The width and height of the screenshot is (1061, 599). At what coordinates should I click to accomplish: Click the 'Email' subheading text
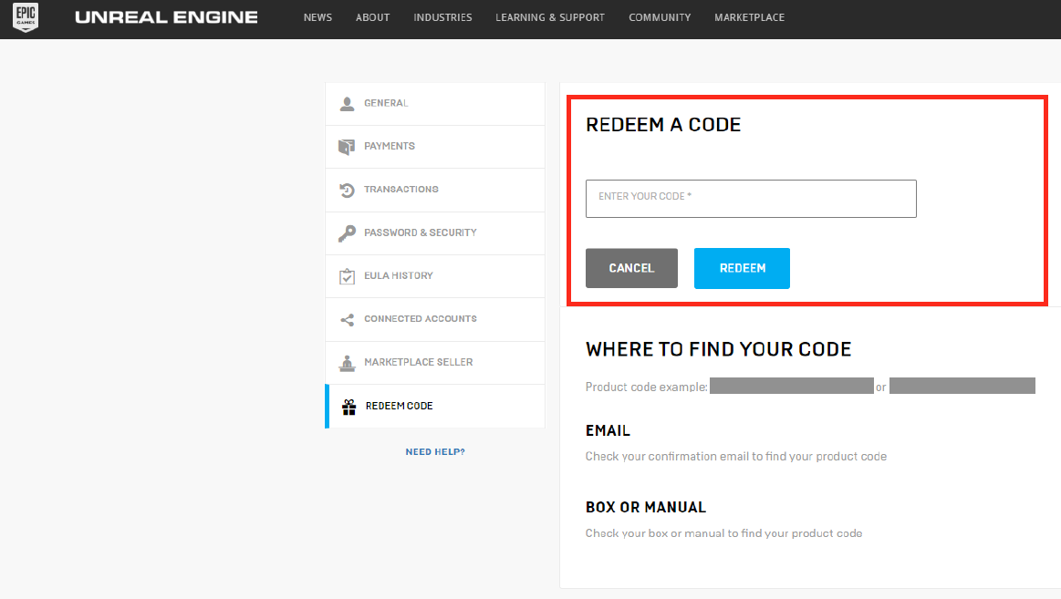coord(608,430)
